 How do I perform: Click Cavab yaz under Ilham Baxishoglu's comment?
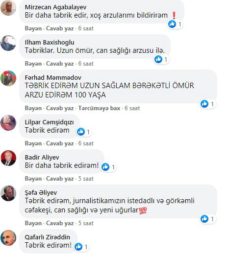60,64
